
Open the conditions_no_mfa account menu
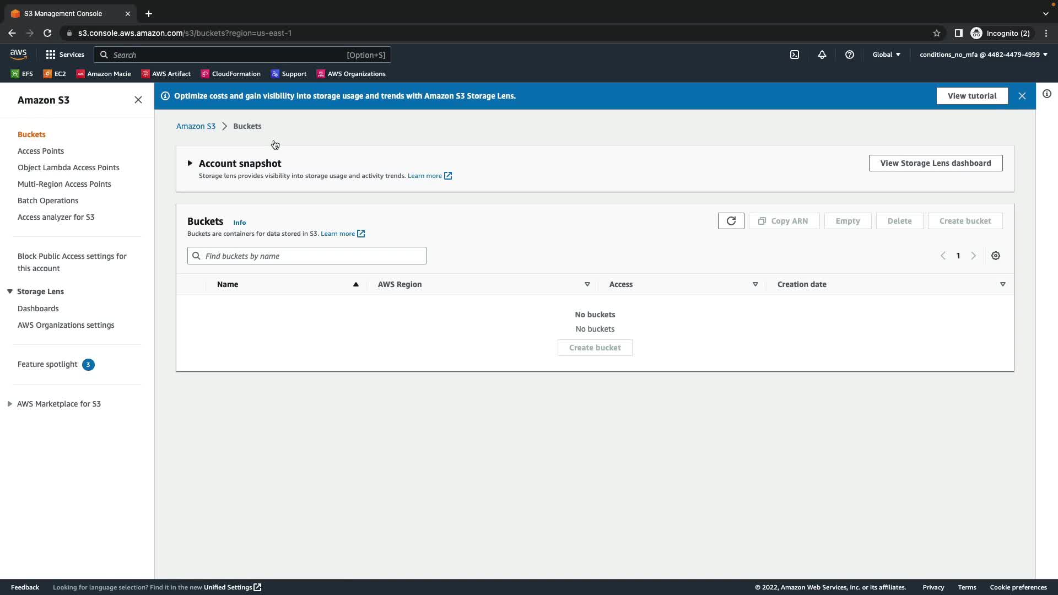point(983,55)
